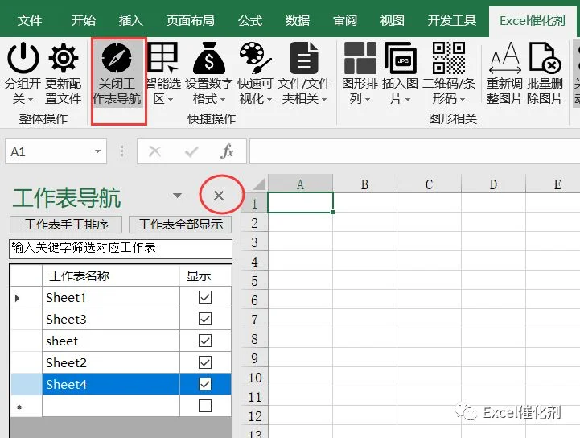Click the 批量删除图片 icon
Screen dimensions: 580x438
click(545, 58)
